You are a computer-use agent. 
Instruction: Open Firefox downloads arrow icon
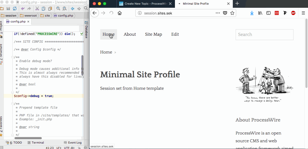[252, 13]
